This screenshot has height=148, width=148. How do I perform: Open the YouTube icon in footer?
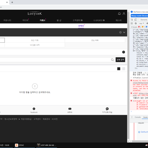(x=70, y=109)
